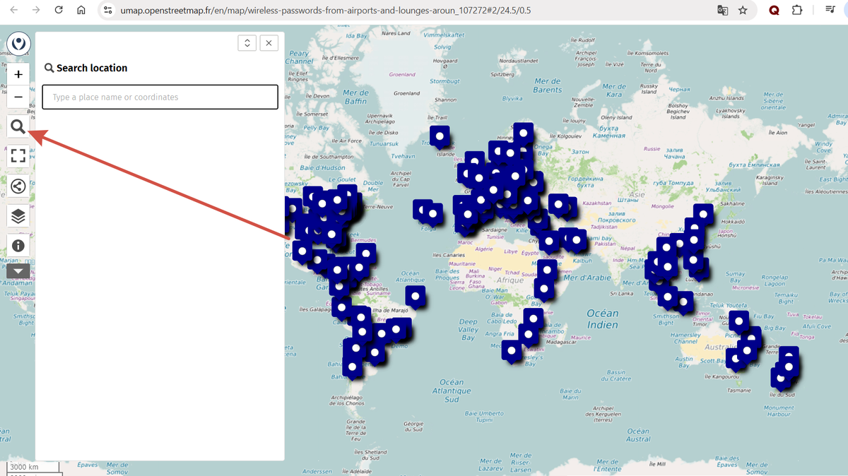This screenshot has width=848, height=476.
Task: Open the media controls icon in the browser toolbar
Action: tap(830, 11)
